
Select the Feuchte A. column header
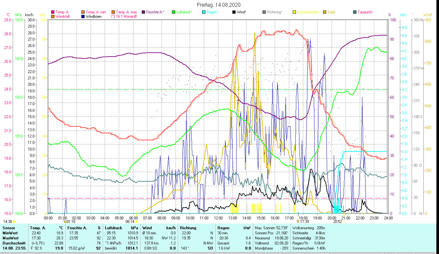[x=76, y=228]
